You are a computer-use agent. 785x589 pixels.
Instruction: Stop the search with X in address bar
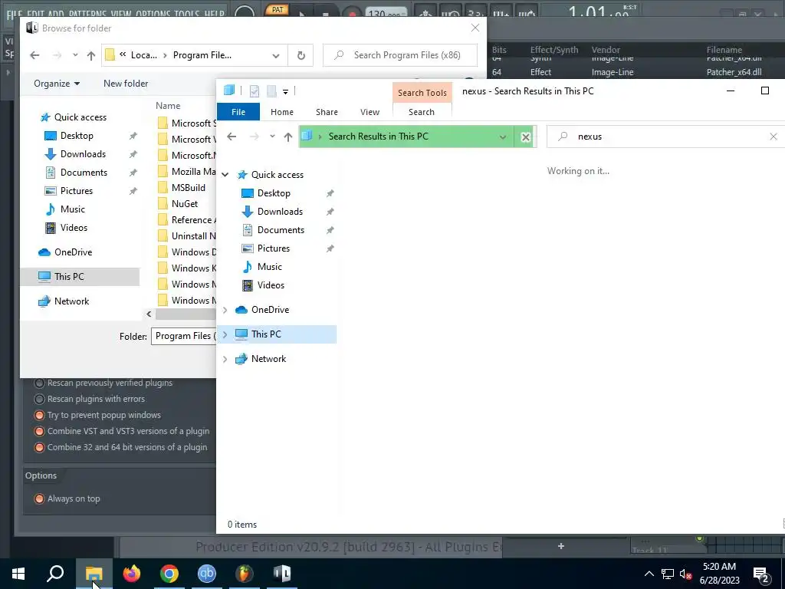(x=525, y=137)
